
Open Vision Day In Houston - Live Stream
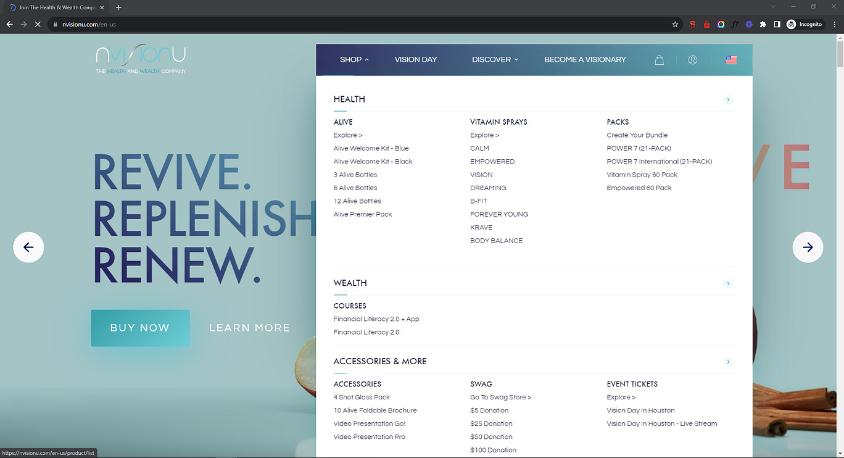(662, 424)
